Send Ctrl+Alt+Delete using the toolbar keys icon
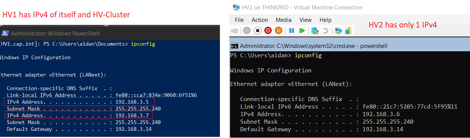This screenshot has height=138, width=470. pos(235,30)
